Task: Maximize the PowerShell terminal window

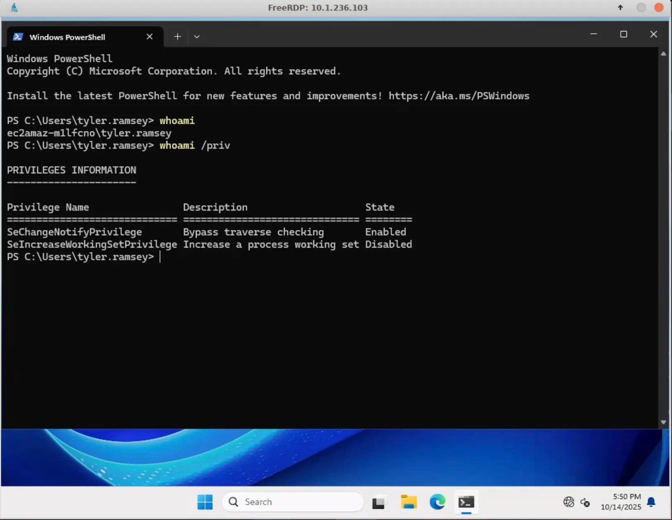Action: coord(624,34)
